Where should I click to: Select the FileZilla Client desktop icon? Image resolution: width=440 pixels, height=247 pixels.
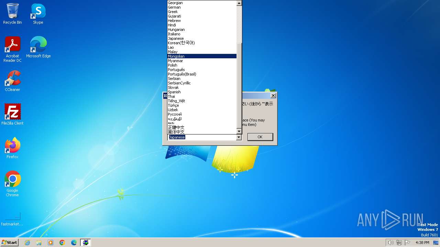click(12, 114)
